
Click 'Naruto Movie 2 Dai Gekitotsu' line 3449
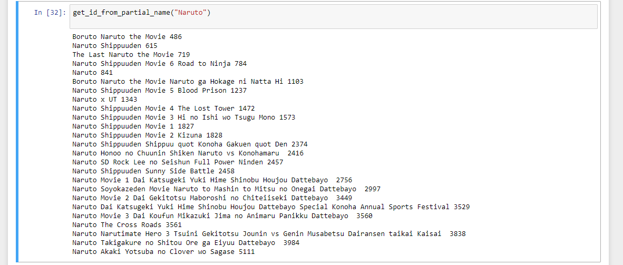(x=212, y=198)
